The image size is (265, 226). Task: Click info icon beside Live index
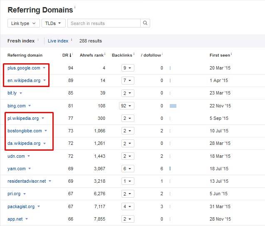click(72, 40)
